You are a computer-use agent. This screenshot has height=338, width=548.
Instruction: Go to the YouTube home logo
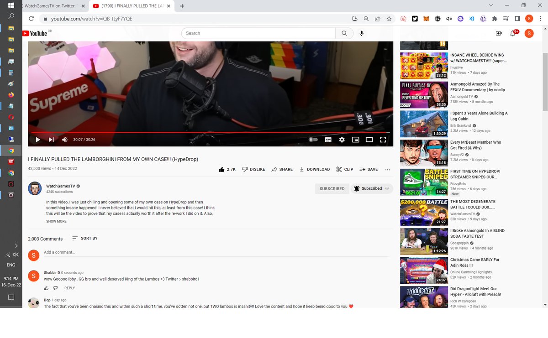click(35, 33)
